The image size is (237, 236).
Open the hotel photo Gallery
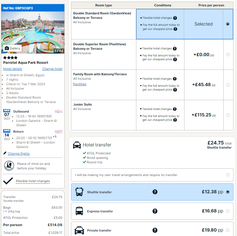[12, 48]
